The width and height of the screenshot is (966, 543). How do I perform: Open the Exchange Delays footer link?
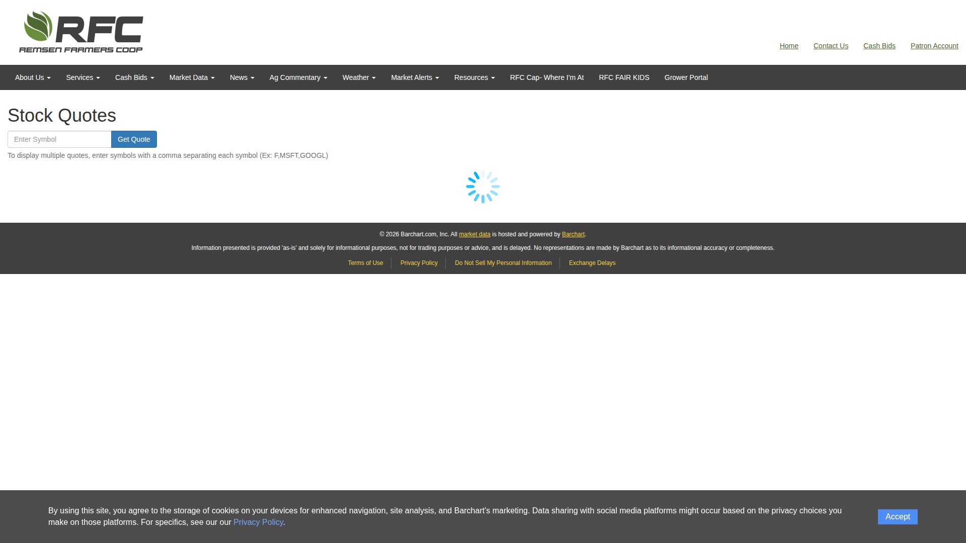click(x=592, y=263)
